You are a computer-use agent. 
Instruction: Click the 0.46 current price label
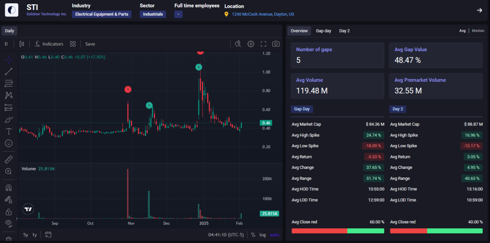point(266,123)
